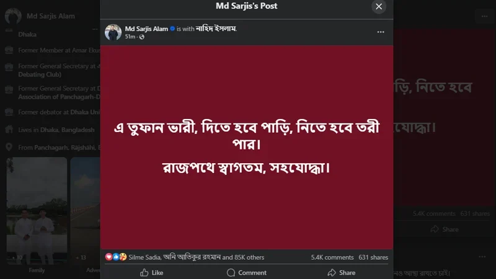Screen dimensions: 496x279
Task: Open the Family photo thumbnail
Action: (37, 211)
